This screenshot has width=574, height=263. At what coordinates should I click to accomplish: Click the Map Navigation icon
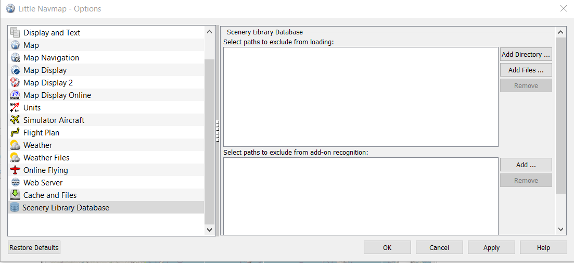click(15, 57)
